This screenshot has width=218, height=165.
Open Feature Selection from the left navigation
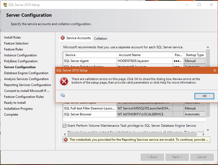coord(16,43)
